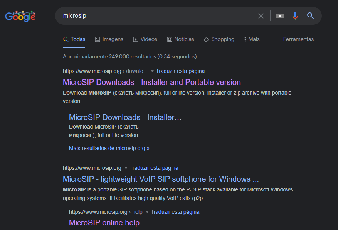Open MicroSIP online help link
The height and width of the screenshot is (230, 338).
(x=104, y=223)
